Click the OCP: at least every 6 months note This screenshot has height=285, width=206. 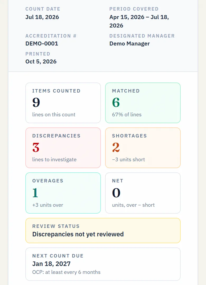click(66, 272)
